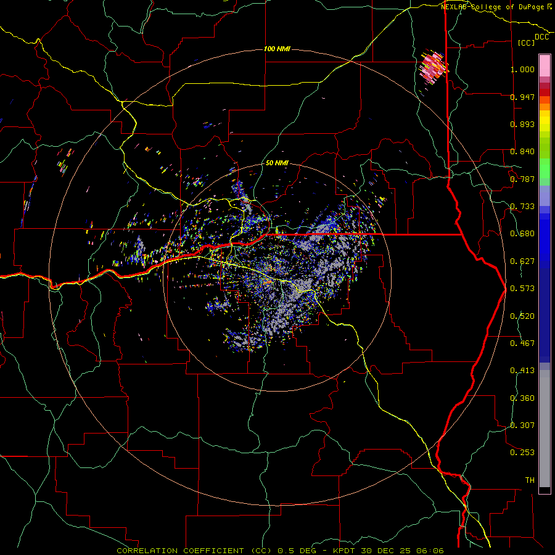Viewport: 555px width, 555px height.
Task: Click the 0.253 scale value
Action: tap(522, 453)
